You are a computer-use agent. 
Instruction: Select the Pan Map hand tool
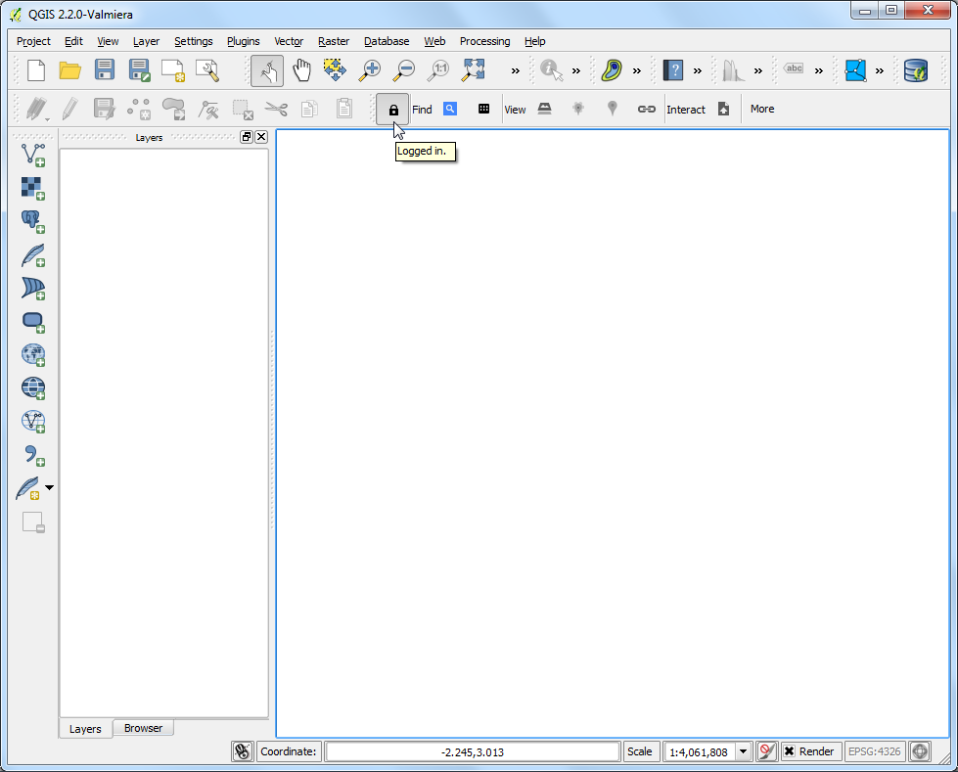coord(302,70)
